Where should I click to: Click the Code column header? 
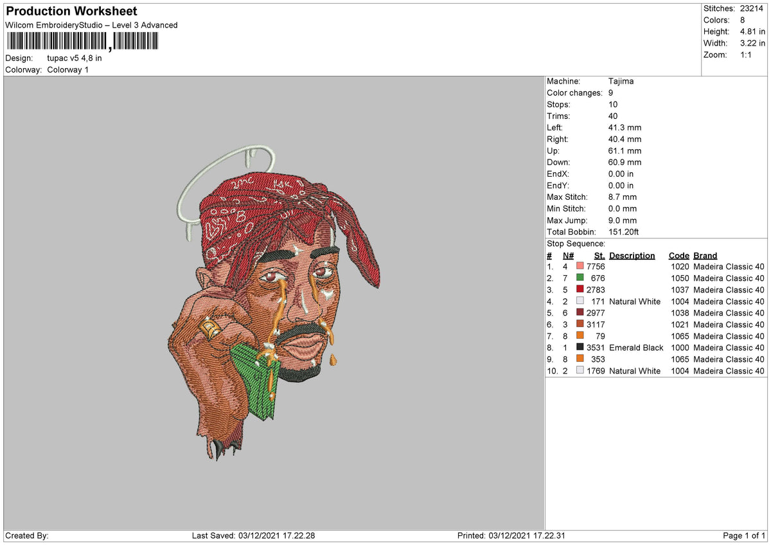click(679, 255)
